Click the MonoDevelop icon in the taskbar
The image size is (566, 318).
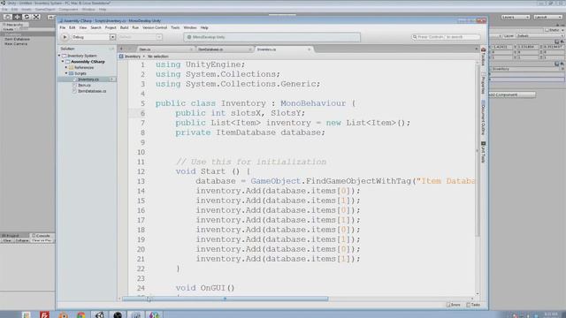[154, 314]
